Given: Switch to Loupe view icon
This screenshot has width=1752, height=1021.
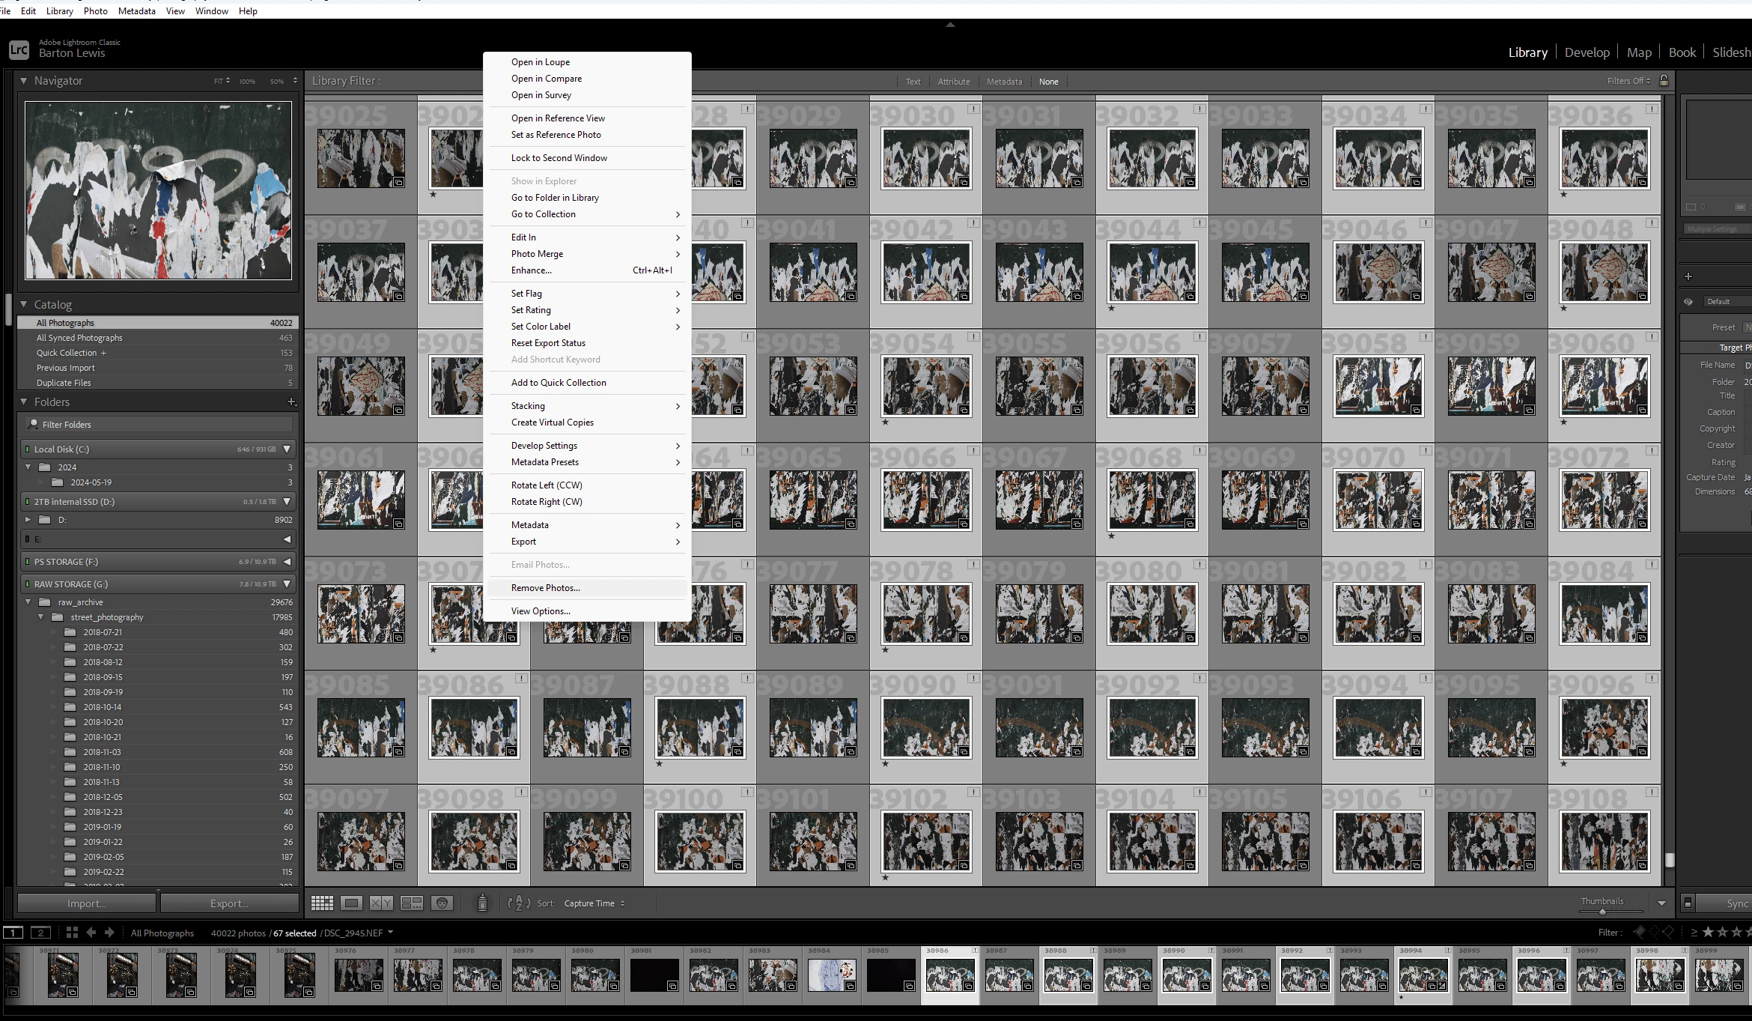Looking at the screenshot, I should click(x=351, y=903).
